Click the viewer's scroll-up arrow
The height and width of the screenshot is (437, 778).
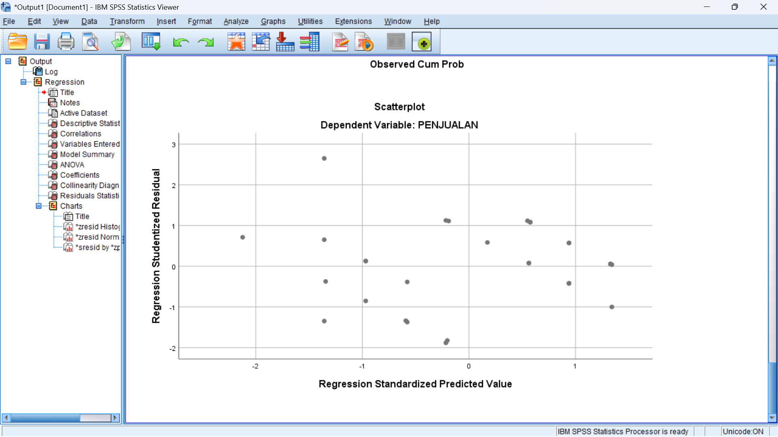click(772, 61)
